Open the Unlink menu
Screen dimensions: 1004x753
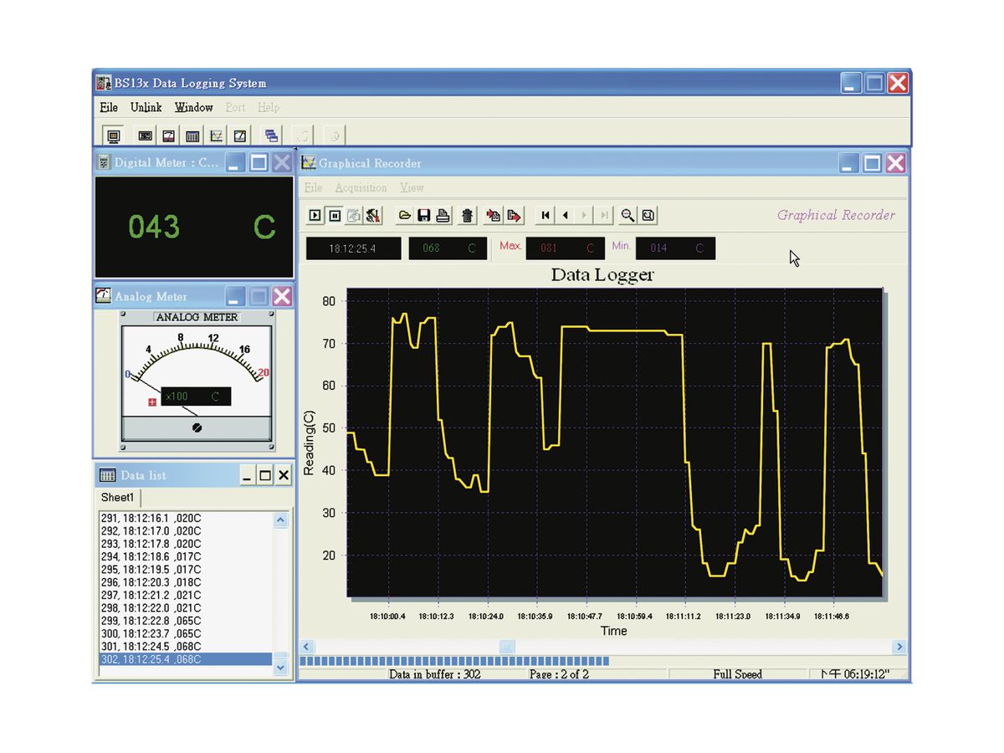tap(146, 107)
